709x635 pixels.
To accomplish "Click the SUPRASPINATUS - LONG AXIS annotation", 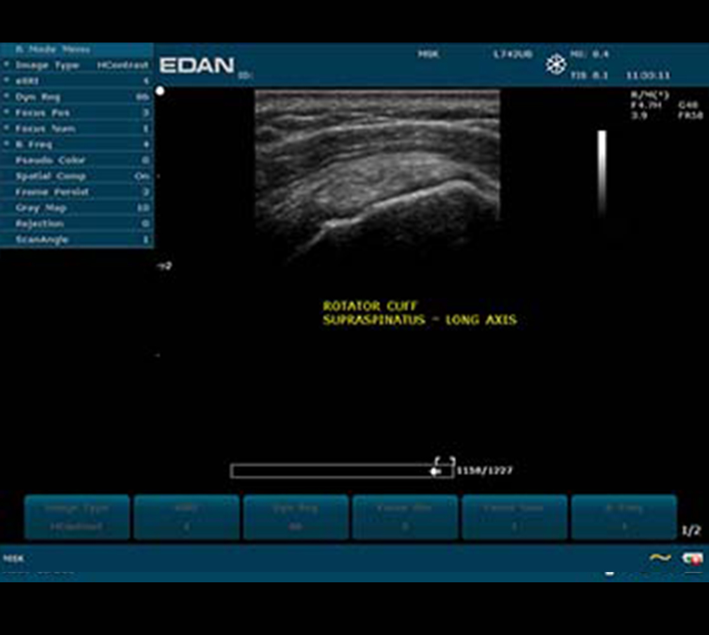I will click(420, 320).
